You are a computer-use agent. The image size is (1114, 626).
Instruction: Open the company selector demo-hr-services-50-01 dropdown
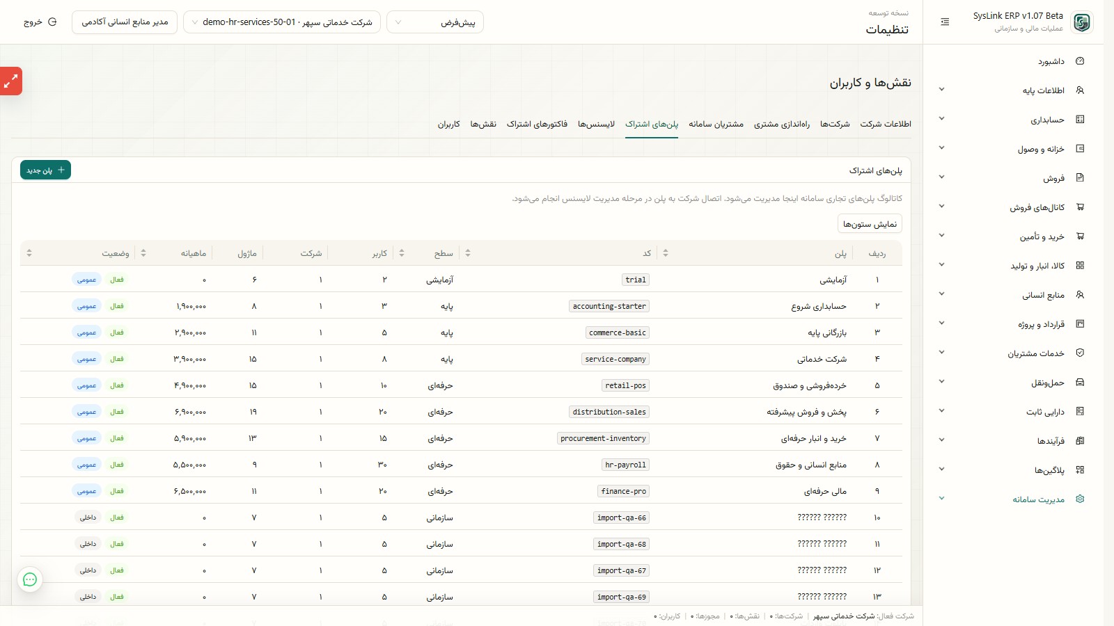[x=282, y=22]
